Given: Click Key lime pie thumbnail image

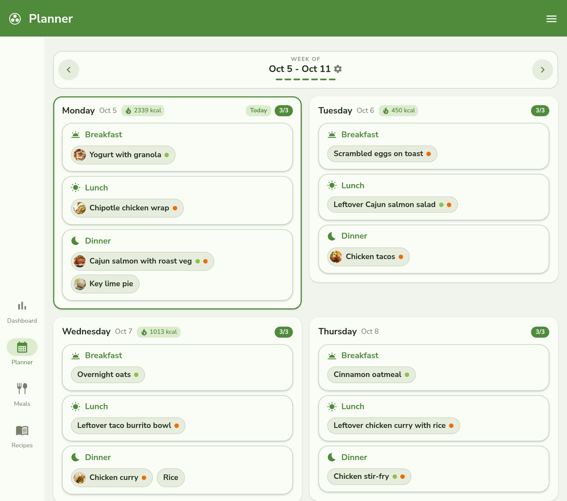Looking at the screenshot, I should [80, 284].
